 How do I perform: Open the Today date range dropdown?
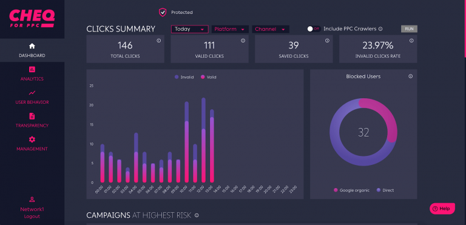tap(189, 29)
